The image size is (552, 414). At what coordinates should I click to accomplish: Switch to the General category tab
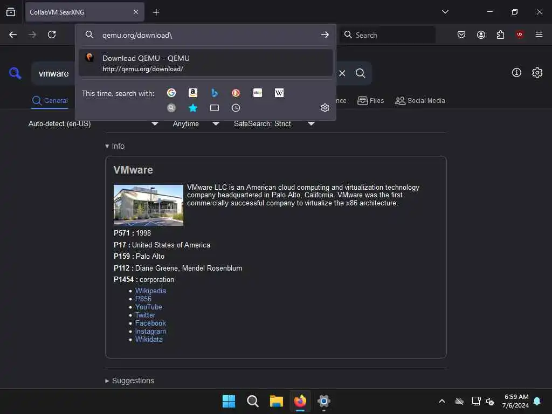click(x=50, y=101)
